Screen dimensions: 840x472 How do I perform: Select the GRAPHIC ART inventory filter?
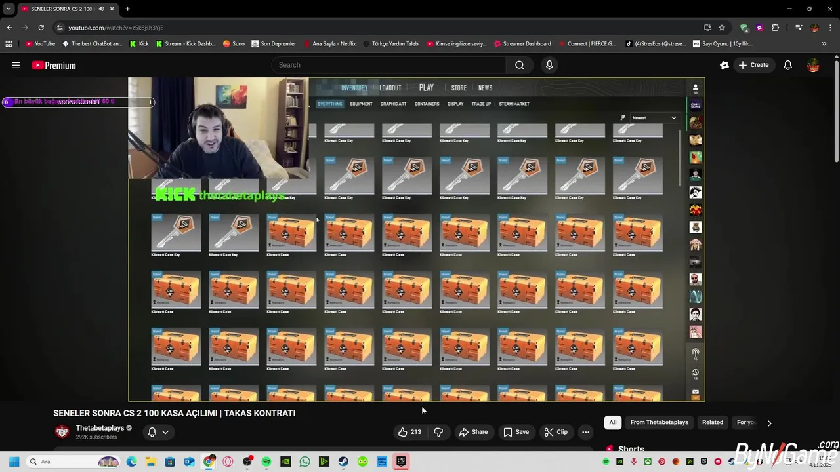pos(393,104)
